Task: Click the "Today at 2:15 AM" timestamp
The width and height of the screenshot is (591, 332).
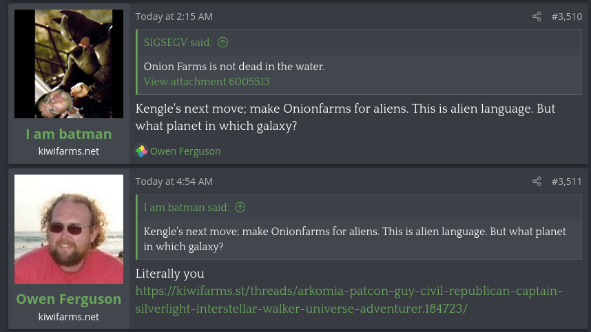Action: pyautogui.click(x=174, y=16)
